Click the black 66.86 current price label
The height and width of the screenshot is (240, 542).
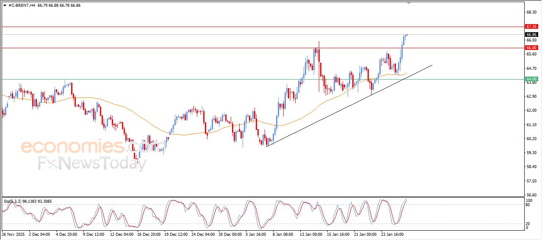[531, 34]
